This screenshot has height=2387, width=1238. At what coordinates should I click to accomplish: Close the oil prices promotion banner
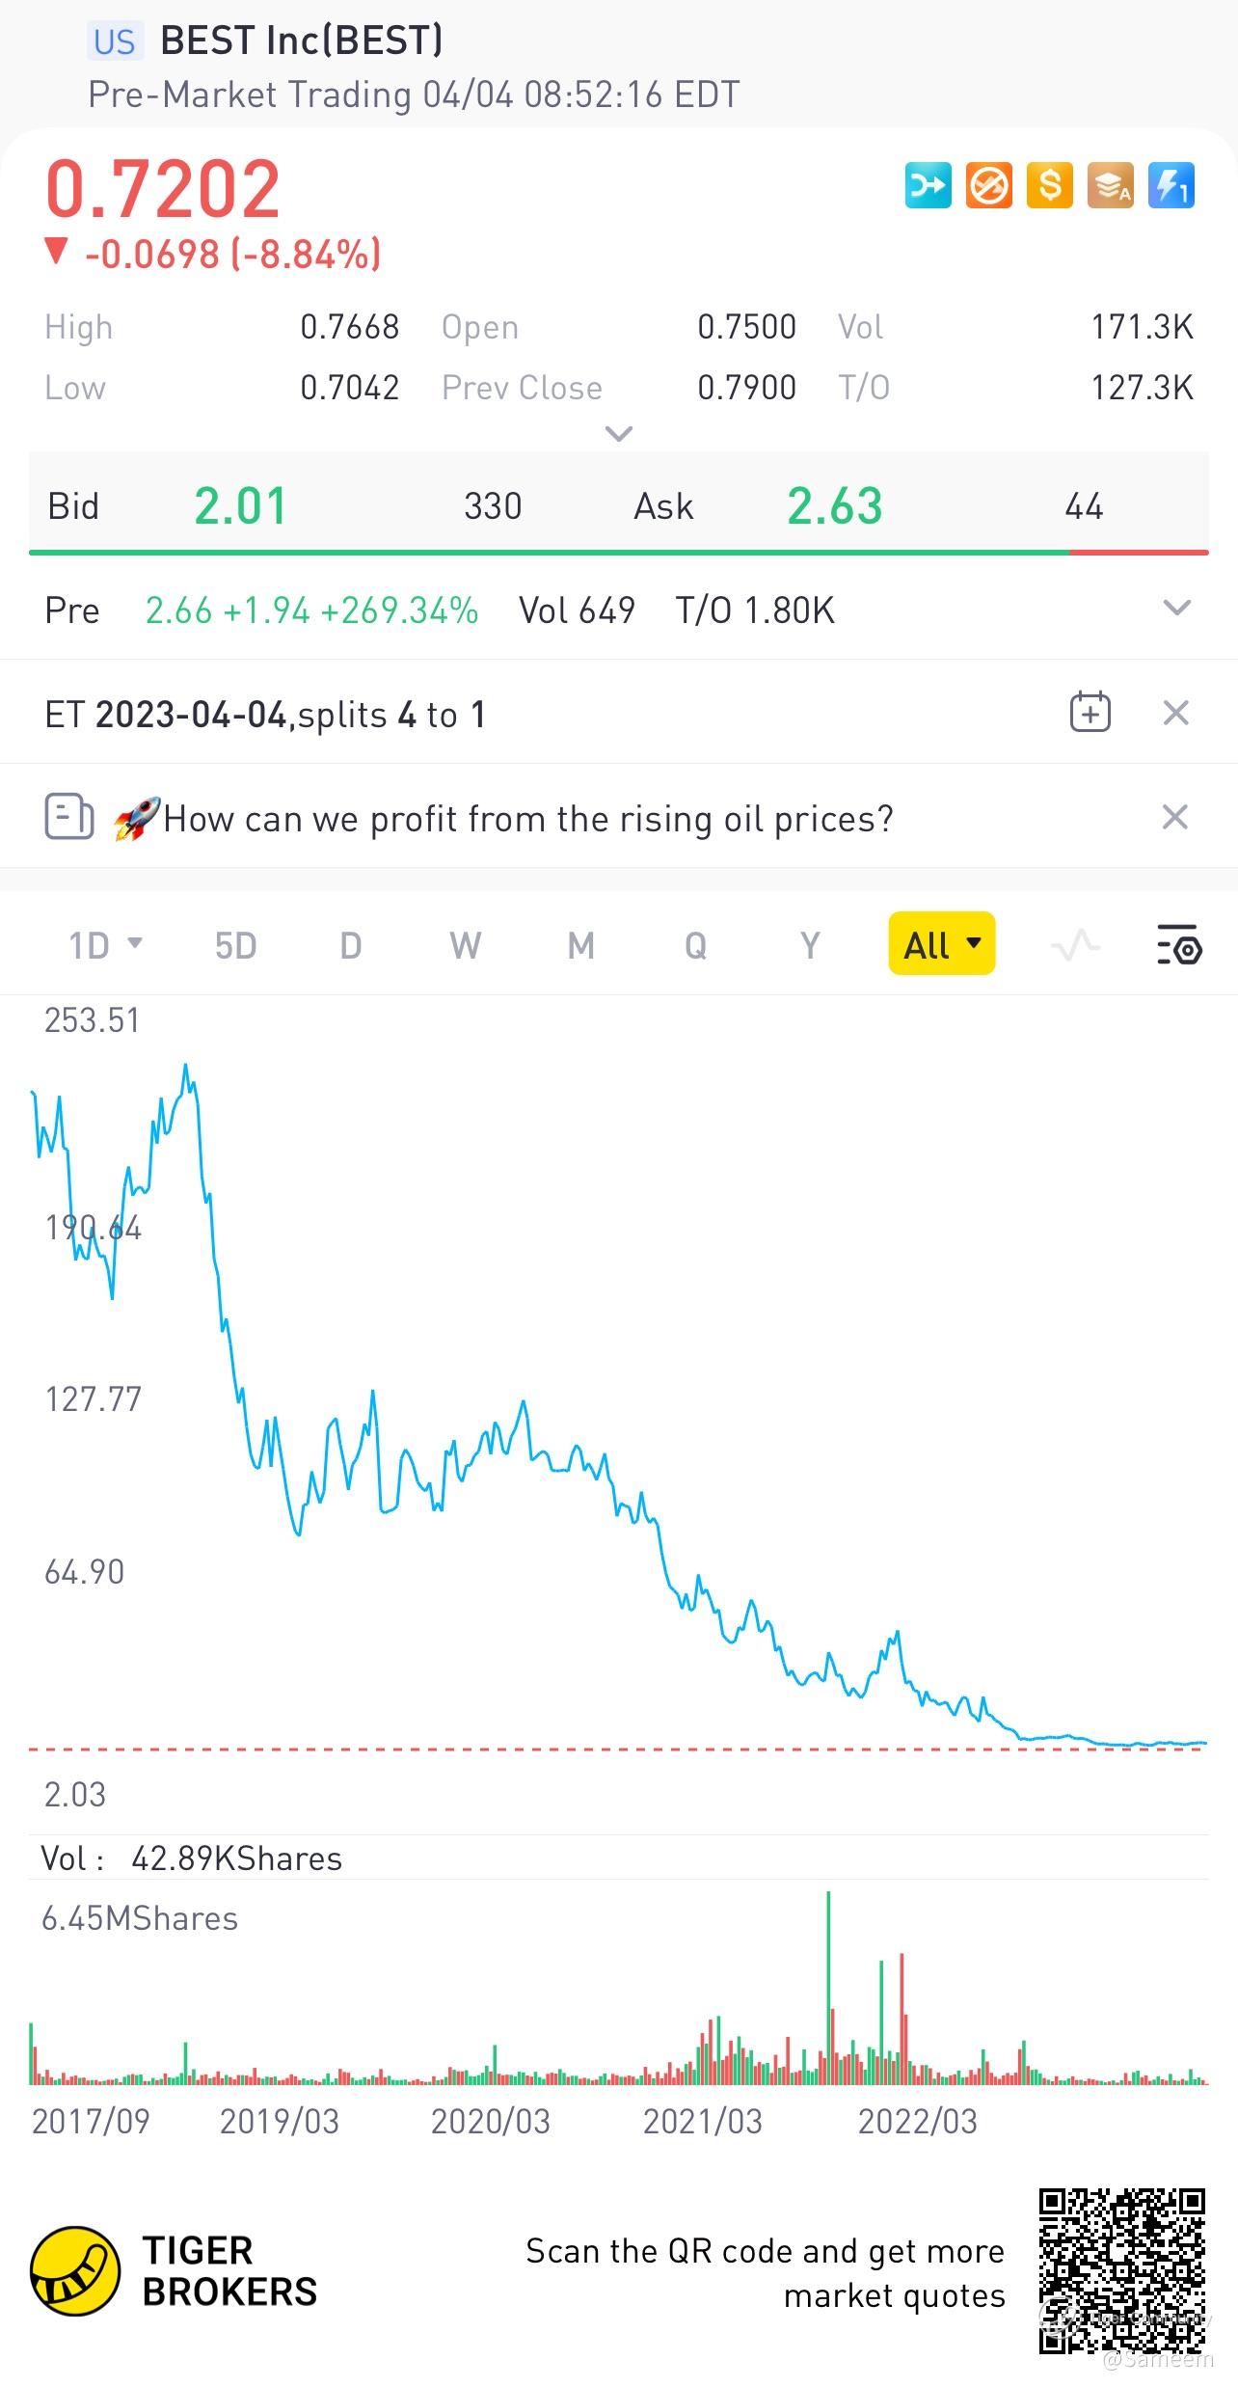tap(1174, 817)
